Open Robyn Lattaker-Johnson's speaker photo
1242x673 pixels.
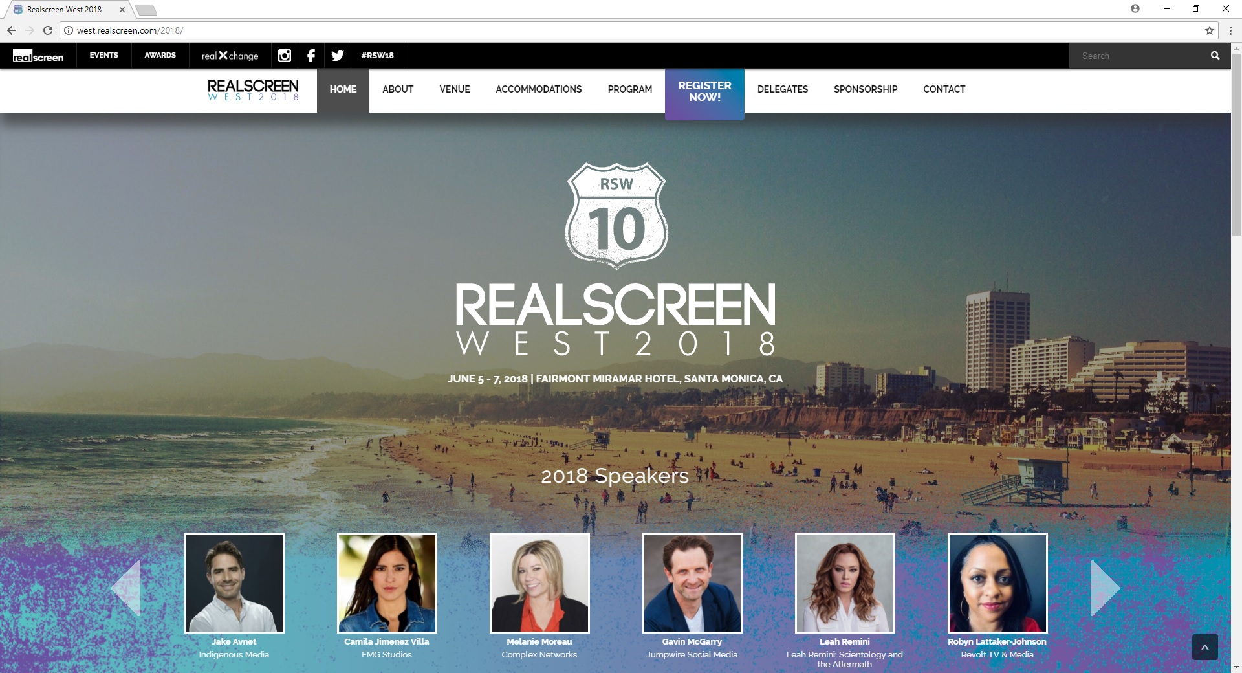pyautogui.click(x=997, y=583)
